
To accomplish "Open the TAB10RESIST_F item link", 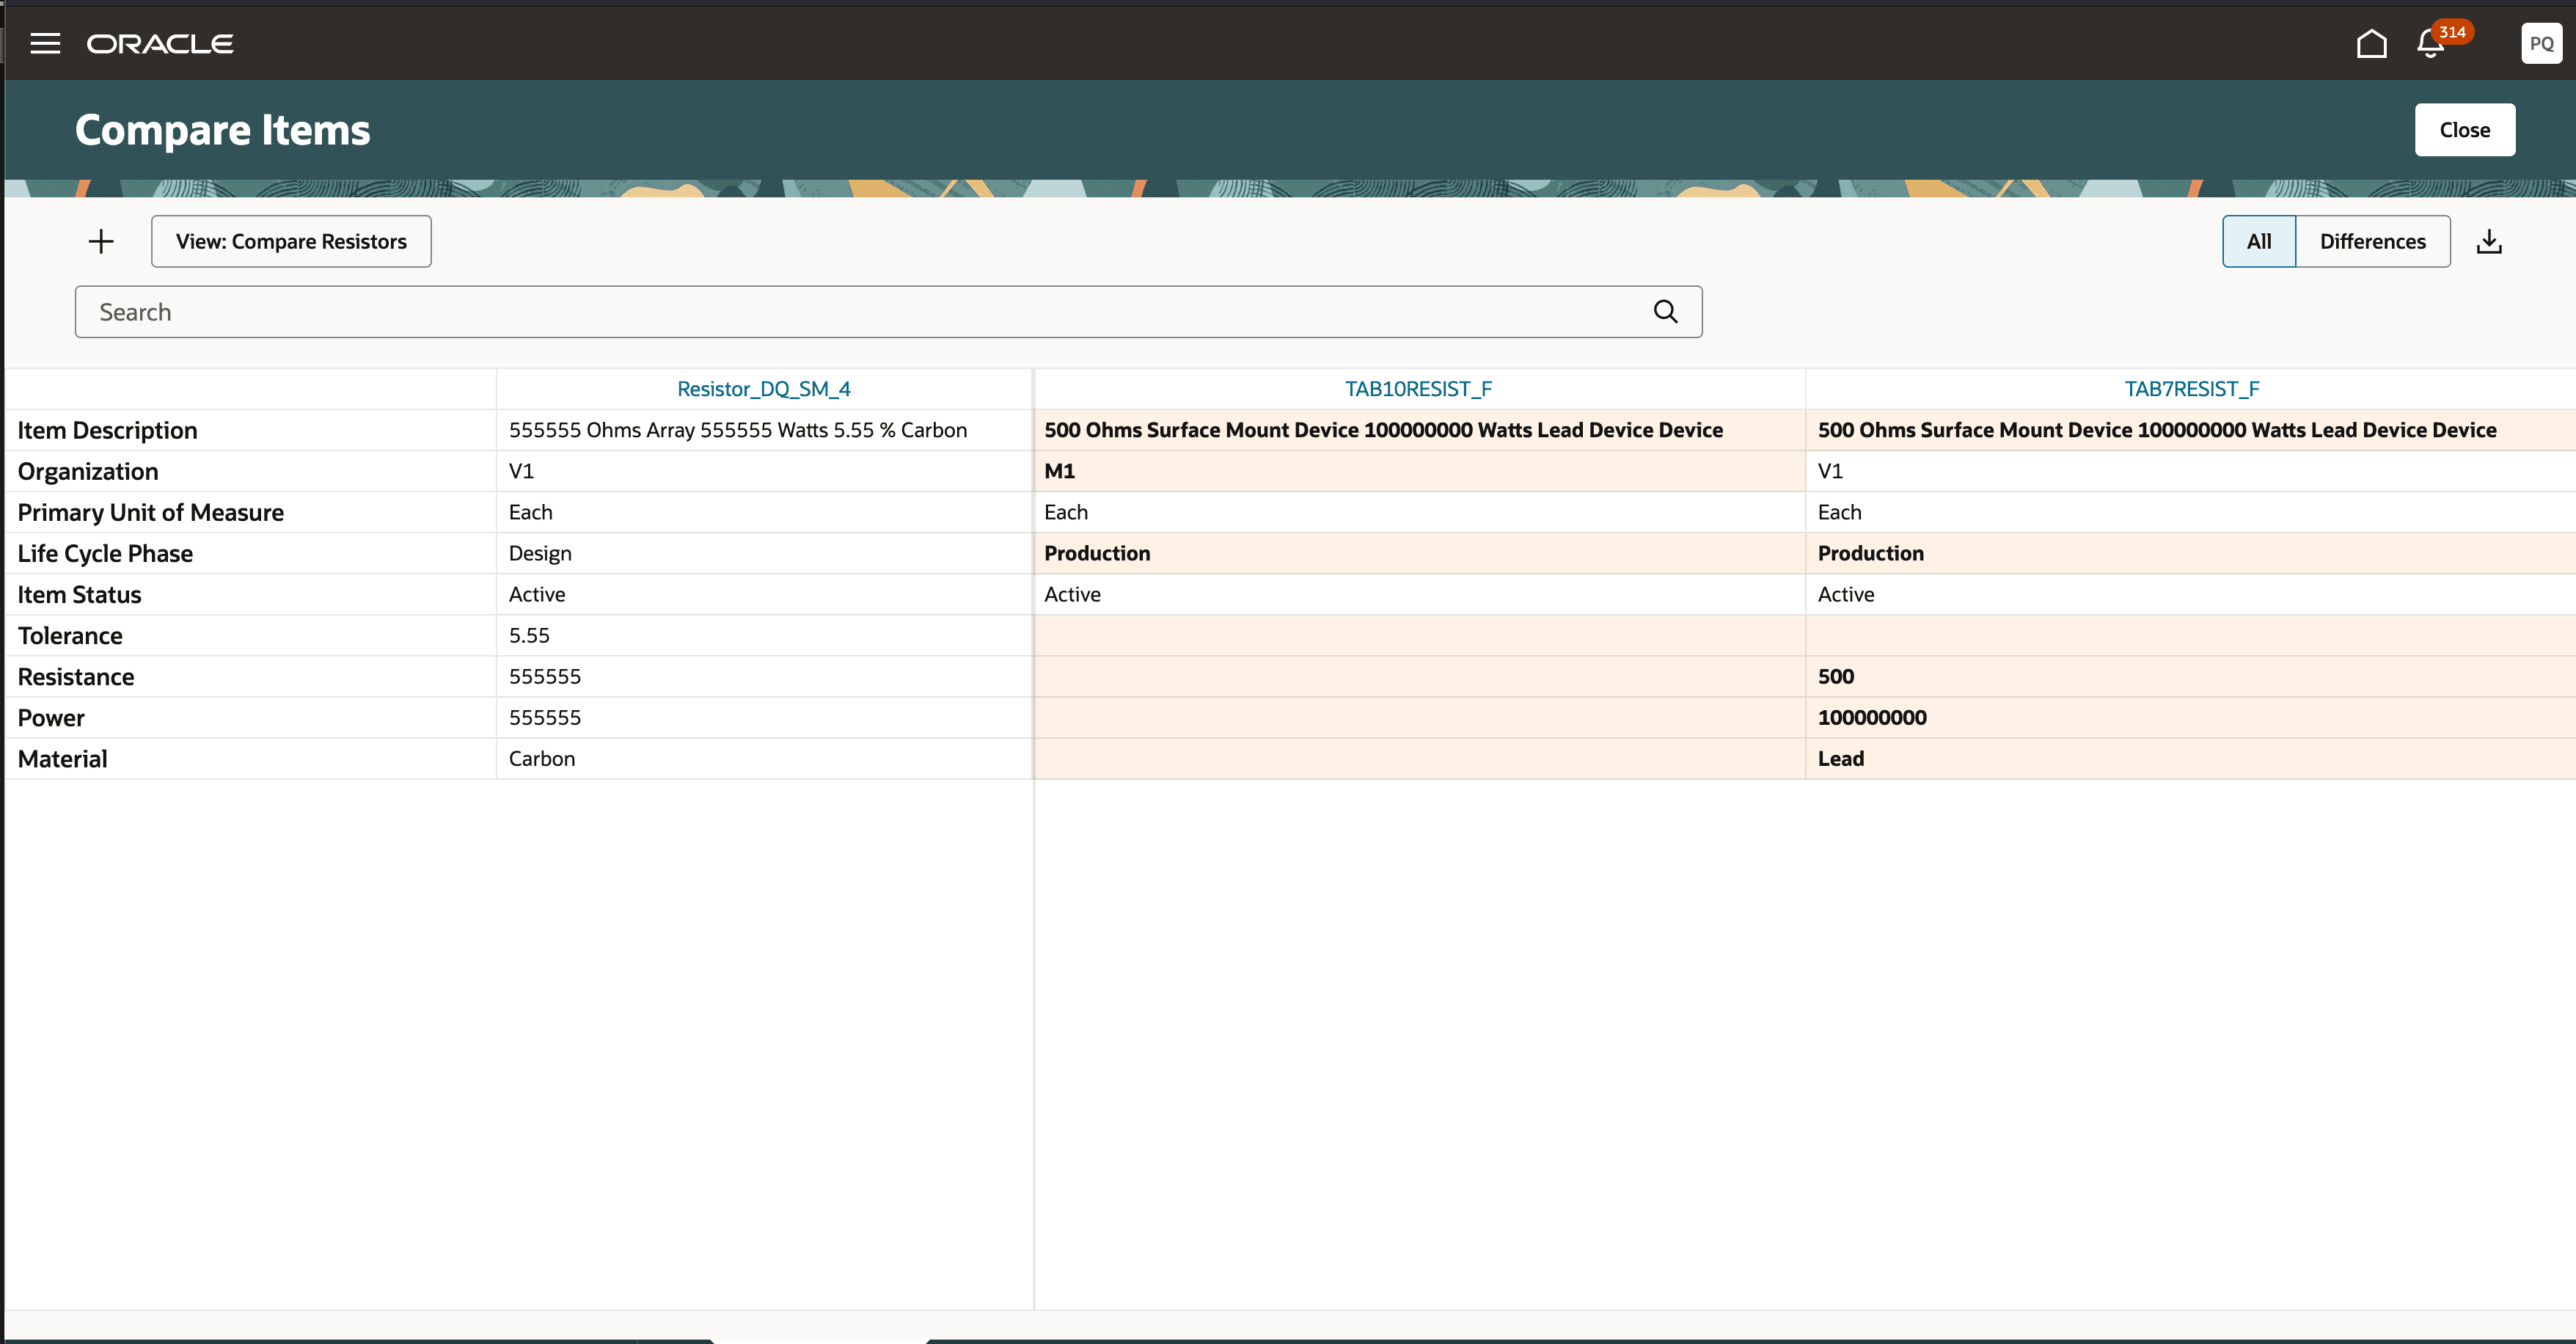I will pos(1418,389).
